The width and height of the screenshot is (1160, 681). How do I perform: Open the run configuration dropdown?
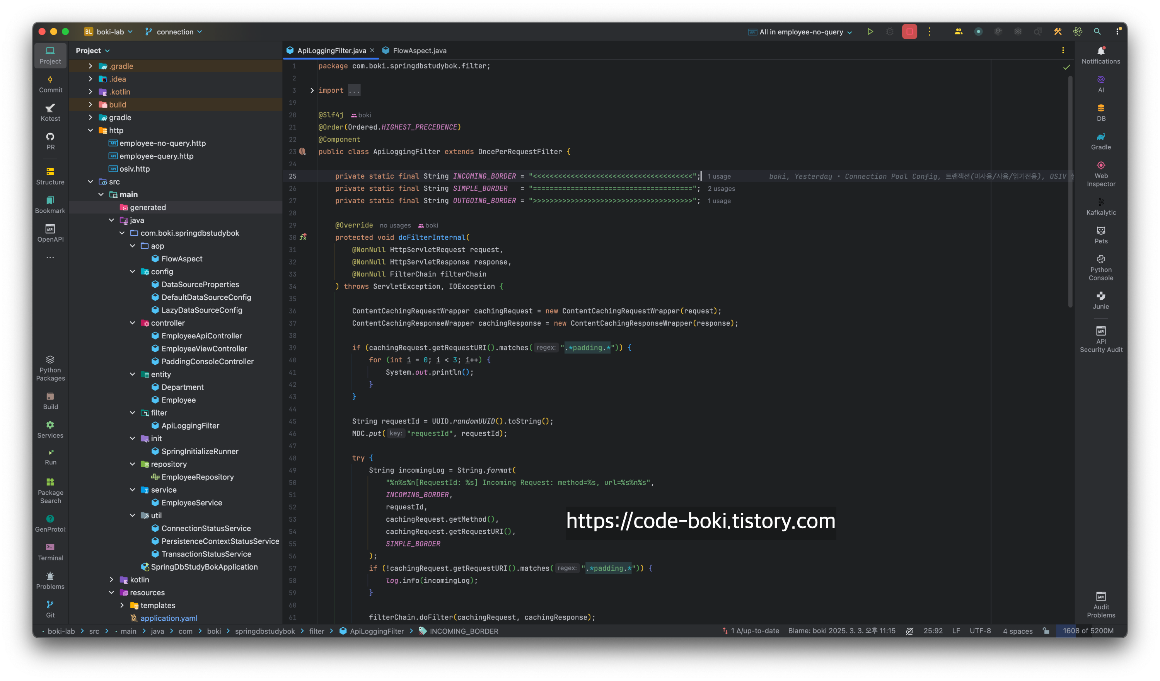pos(801,32)
